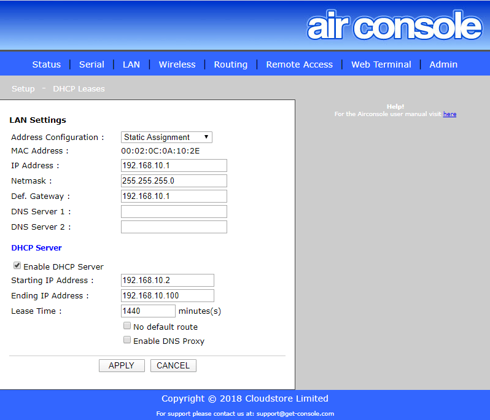
Task: Click the Netmask input field
Action: click(174, 181)
